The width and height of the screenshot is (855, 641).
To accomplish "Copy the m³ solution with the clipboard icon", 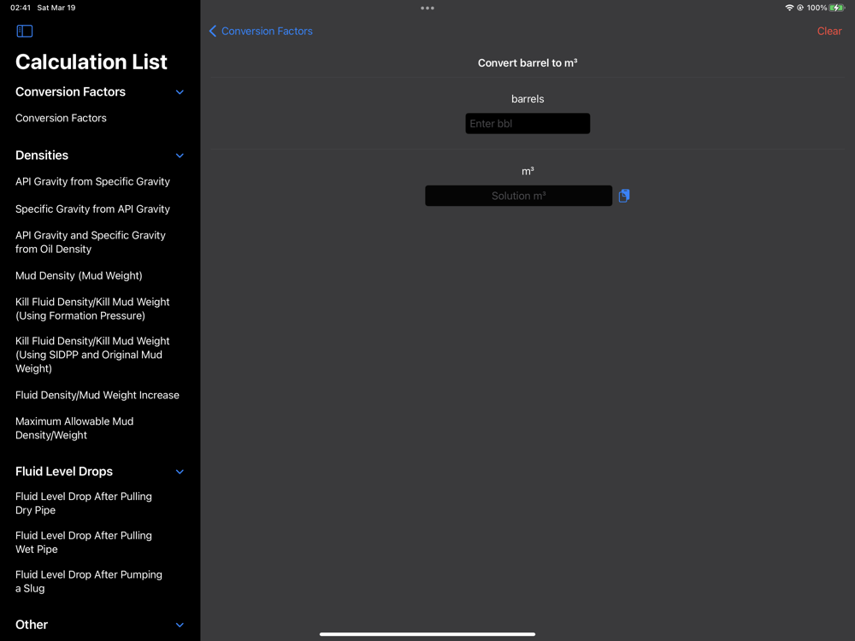I will pyautogui.click(x=624, y=196).
